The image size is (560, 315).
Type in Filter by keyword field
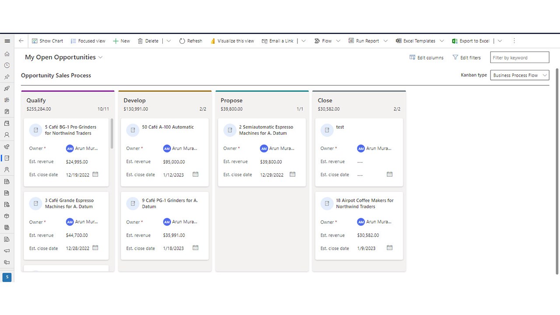coord(519,57)
